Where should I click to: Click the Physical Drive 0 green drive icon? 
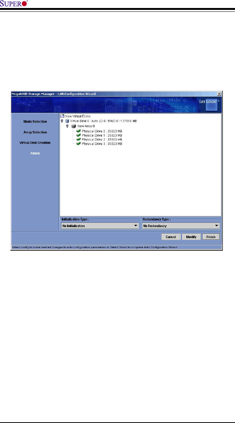pos(79,131)
